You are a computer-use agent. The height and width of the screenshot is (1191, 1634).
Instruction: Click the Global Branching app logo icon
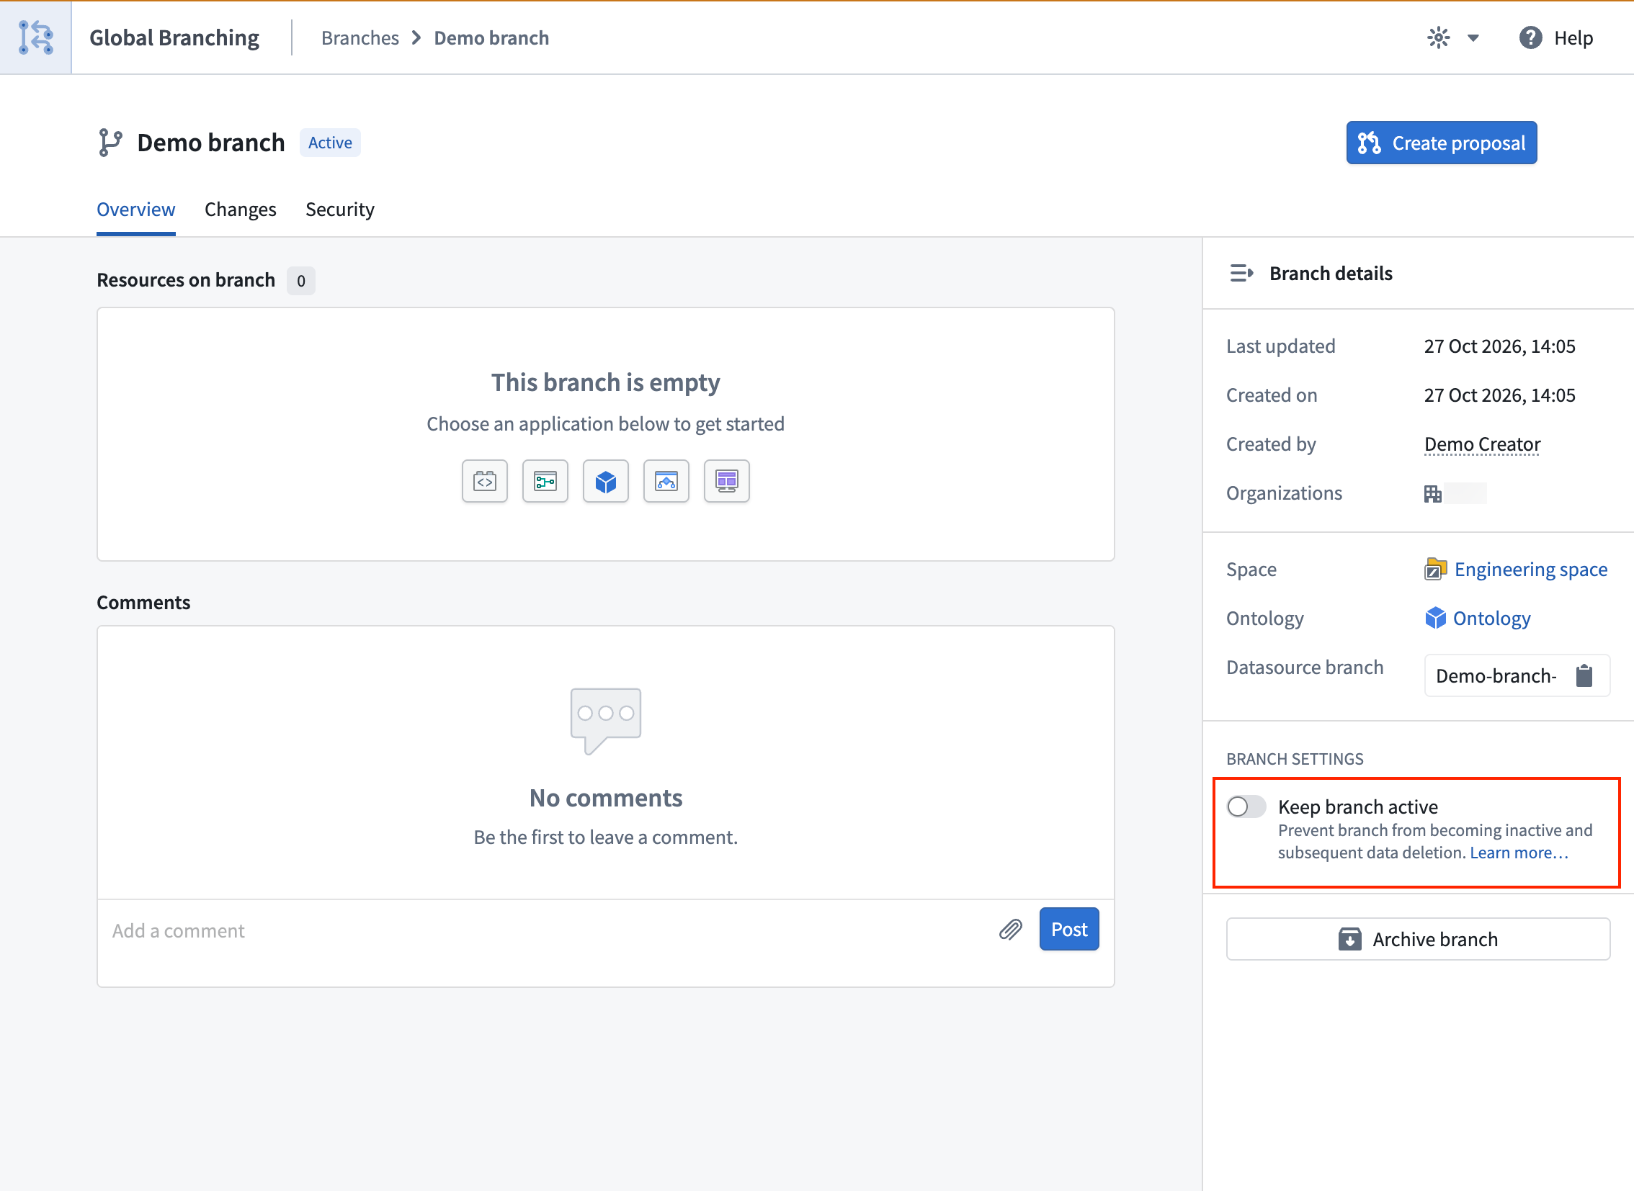click(35, 37)
